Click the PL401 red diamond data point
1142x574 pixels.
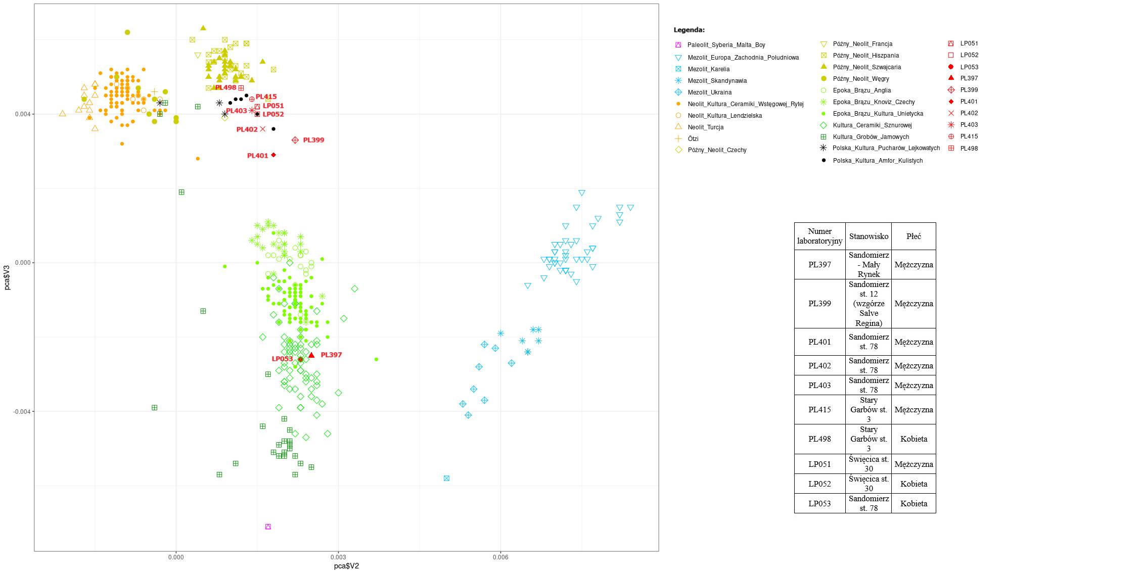(273, 155)
